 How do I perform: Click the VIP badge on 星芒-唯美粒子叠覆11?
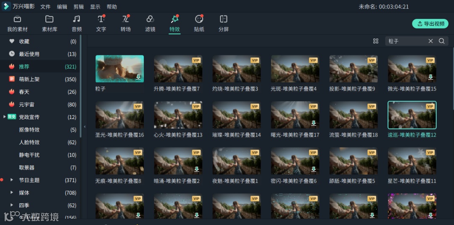[x=430, y=153]
